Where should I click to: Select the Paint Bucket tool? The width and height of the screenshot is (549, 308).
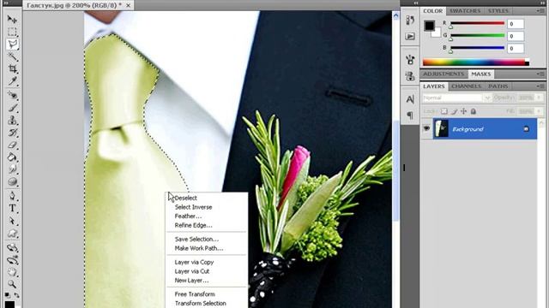(12, 157)
